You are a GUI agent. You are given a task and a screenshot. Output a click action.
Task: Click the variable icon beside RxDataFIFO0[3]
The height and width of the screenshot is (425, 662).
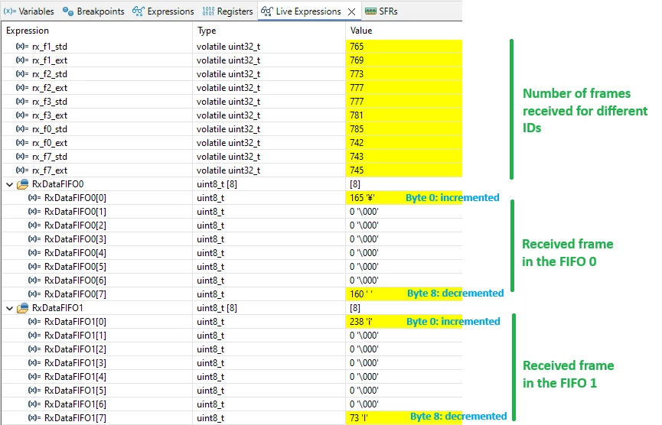(34, 239)
